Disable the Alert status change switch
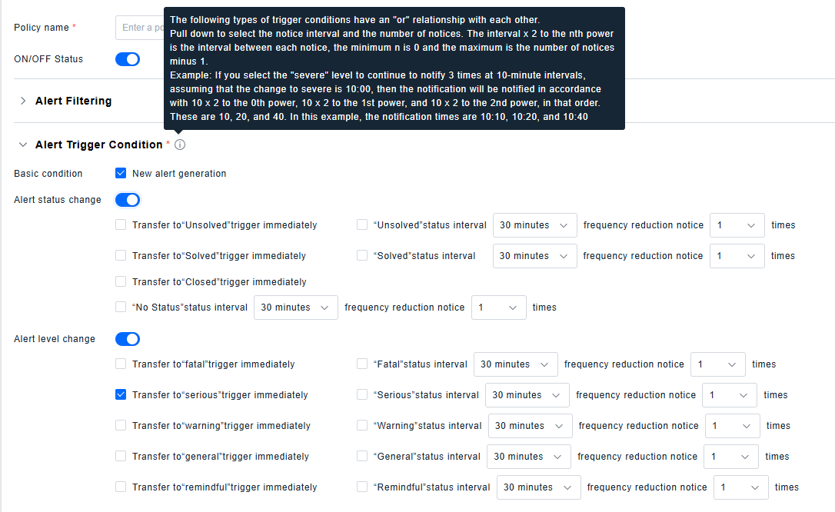This screenshot has height=512, width=835. coord(128,200)
